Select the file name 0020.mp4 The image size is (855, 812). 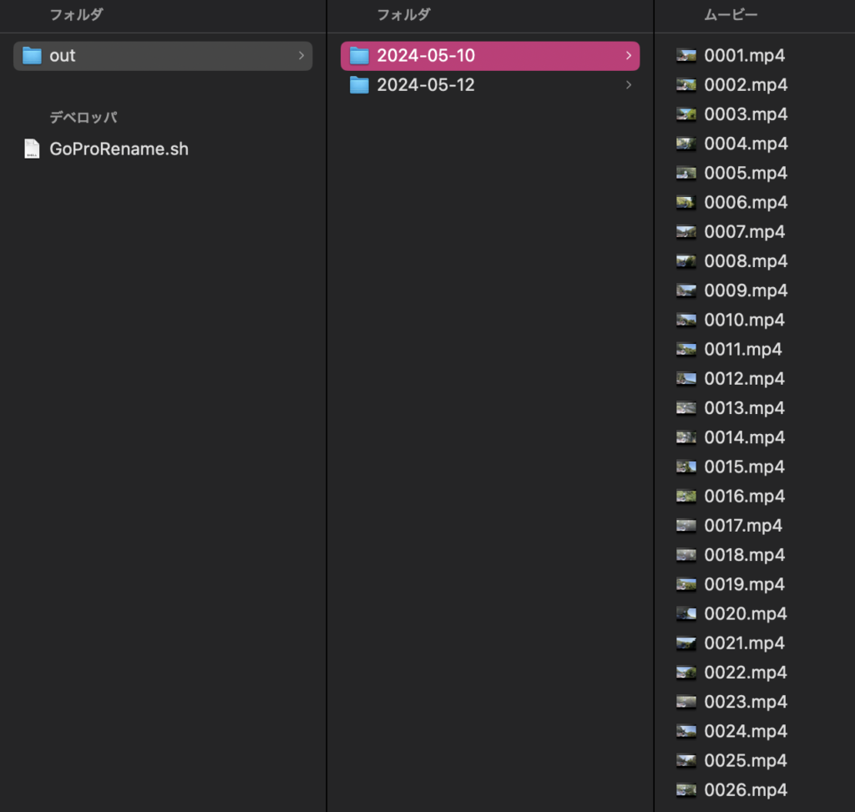tap(746, 614)
